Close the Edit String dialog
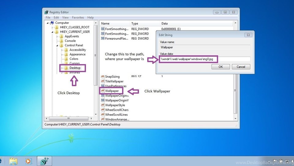Viewport: 294px width, 166px height. click(x=248, y=35)
